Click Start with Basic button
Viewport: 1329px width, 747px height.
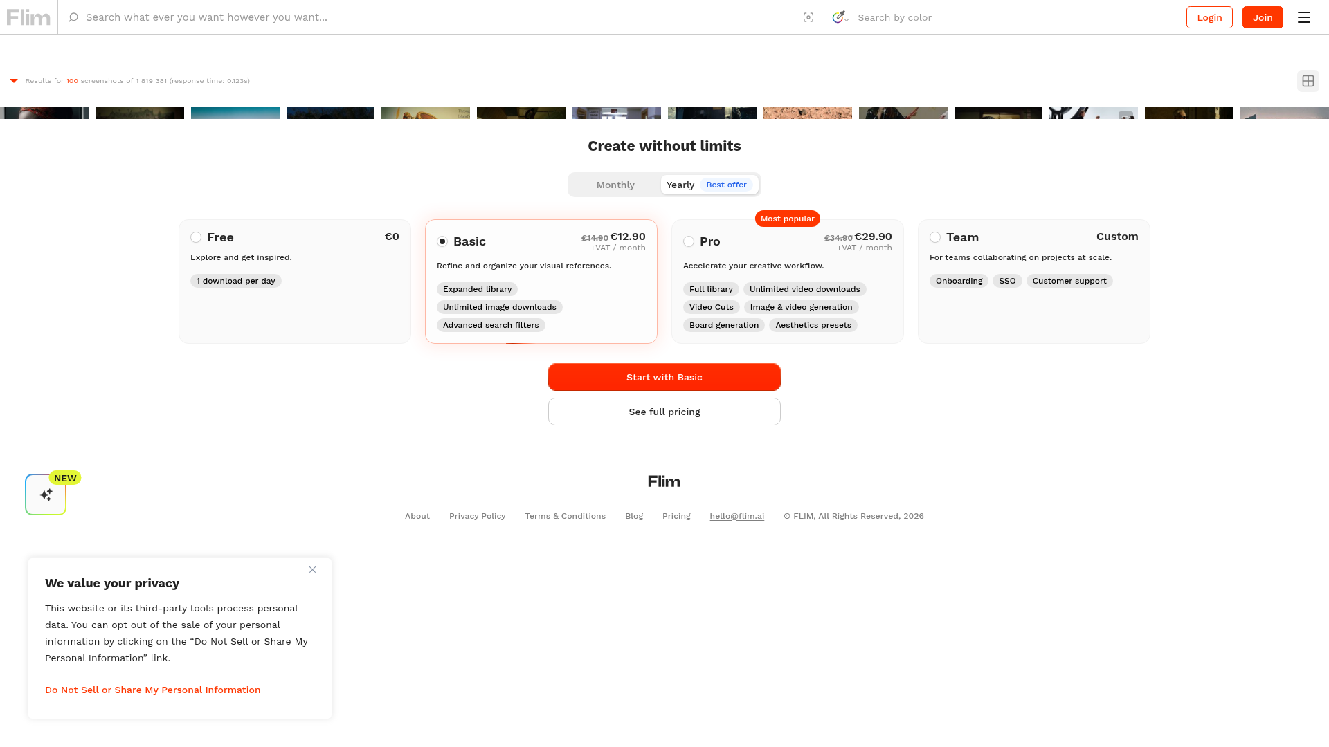[x=664, y=377]
